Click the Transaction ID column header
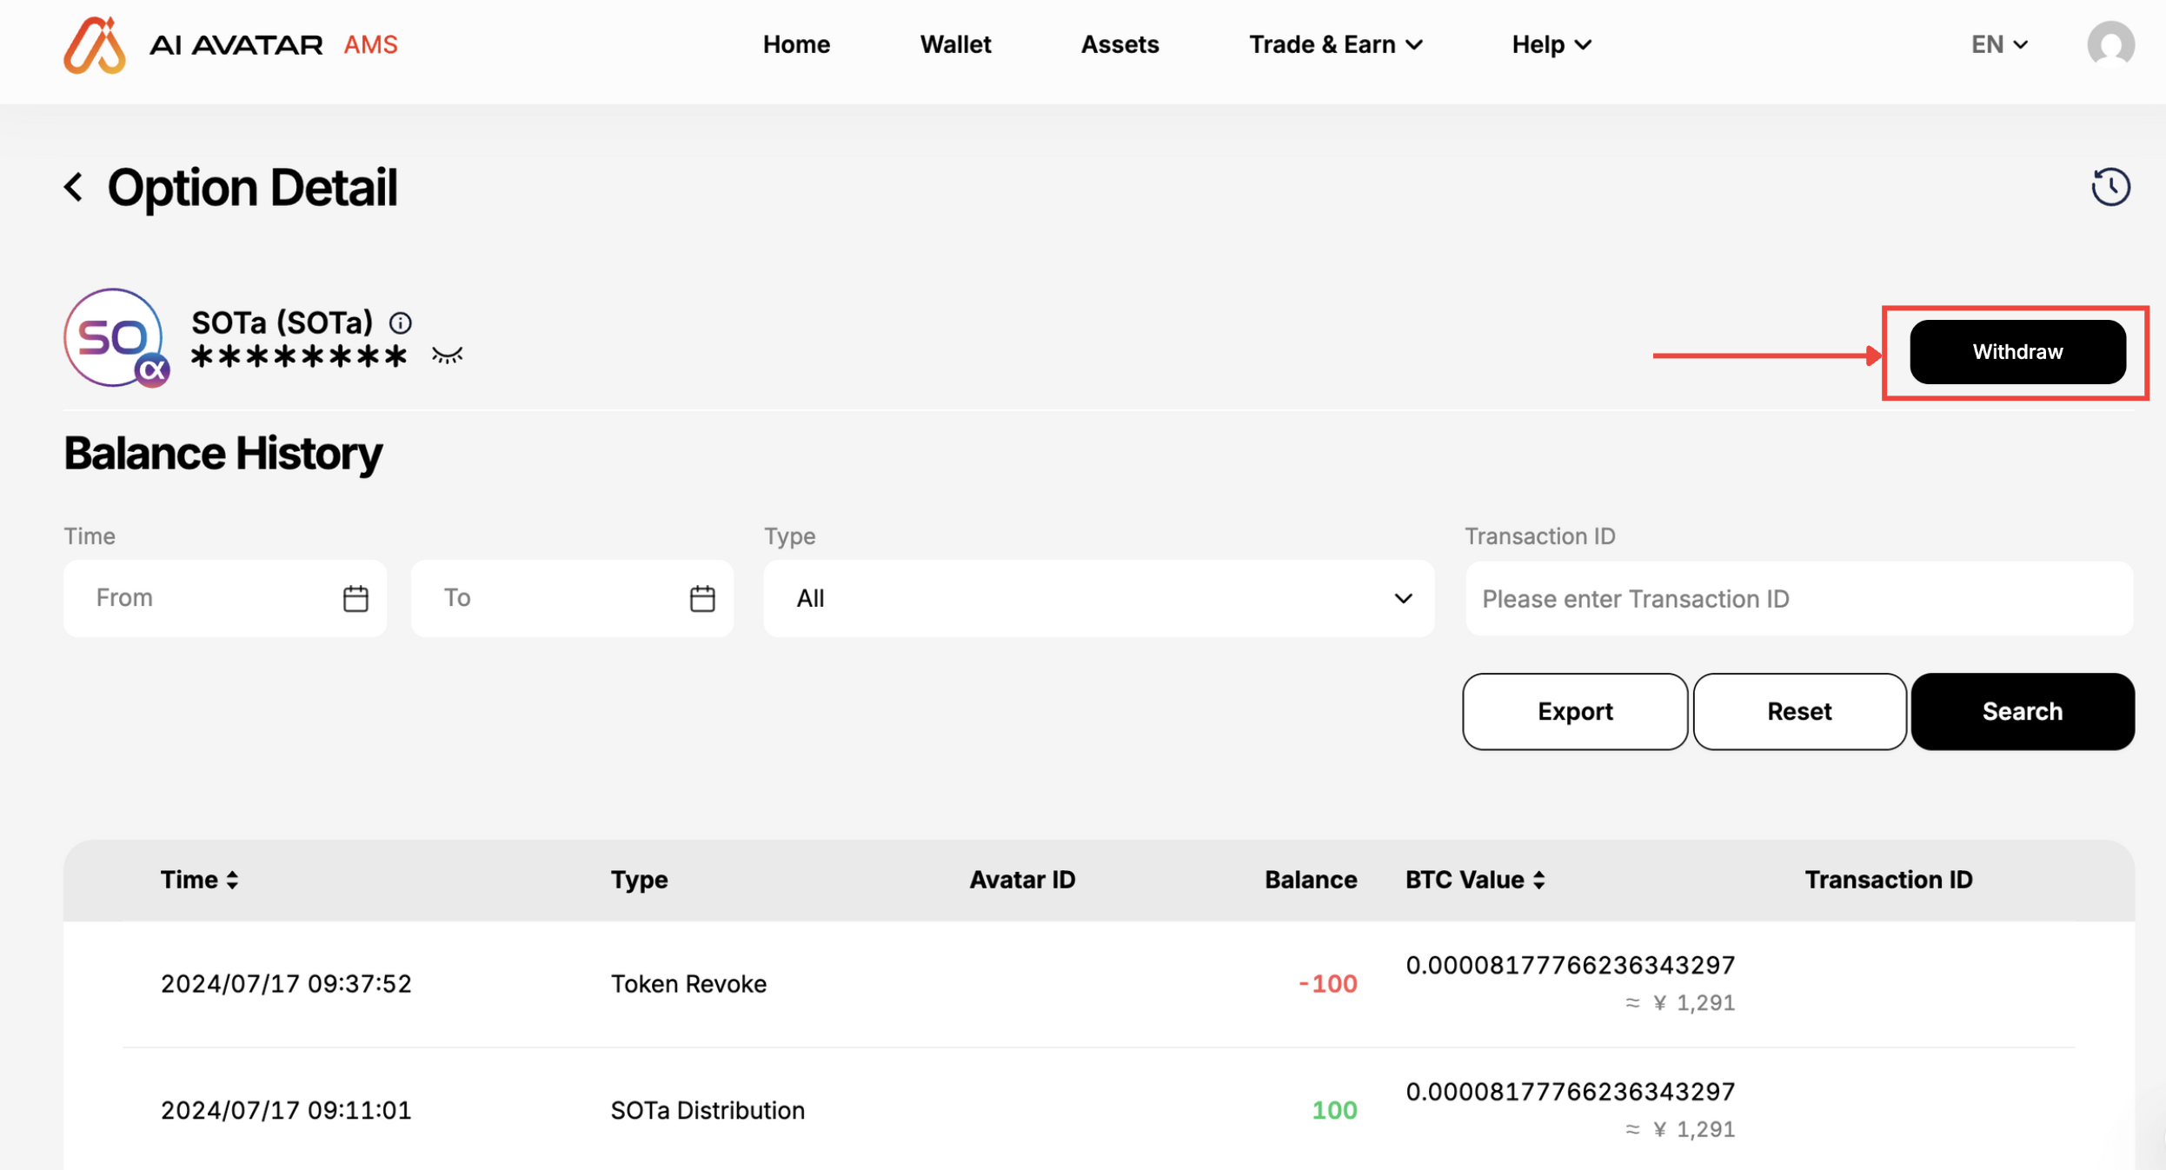Image resolution: width=2166 pixels, height=1170 pixels. [1889, 880]
